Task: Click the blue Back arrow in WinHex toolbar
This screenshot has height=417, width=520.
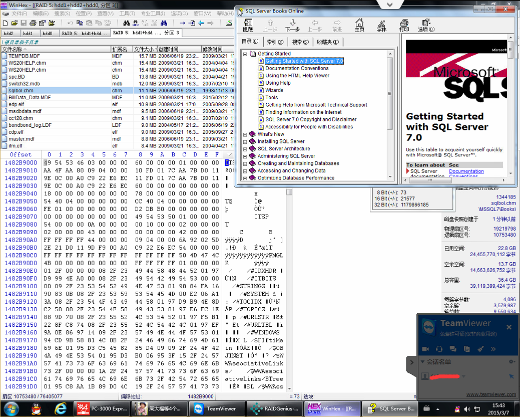Action: pos(201,23)
